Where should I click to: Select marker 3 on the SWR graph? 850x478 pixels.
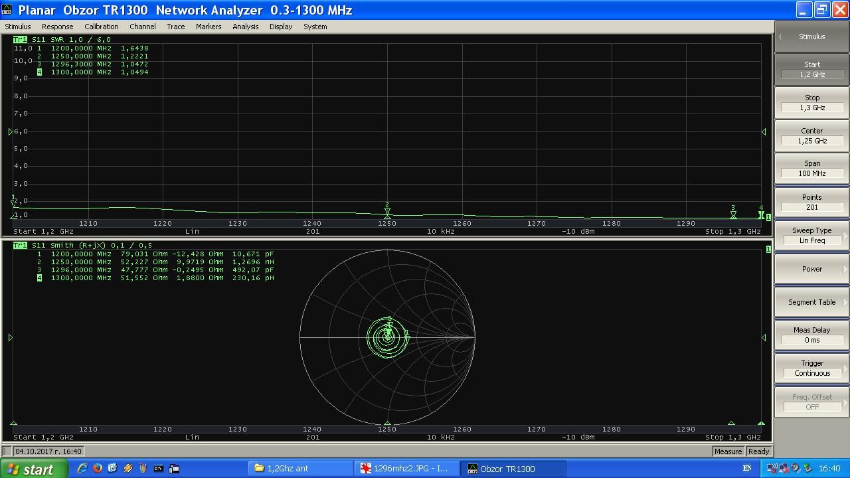pos(733,214)
